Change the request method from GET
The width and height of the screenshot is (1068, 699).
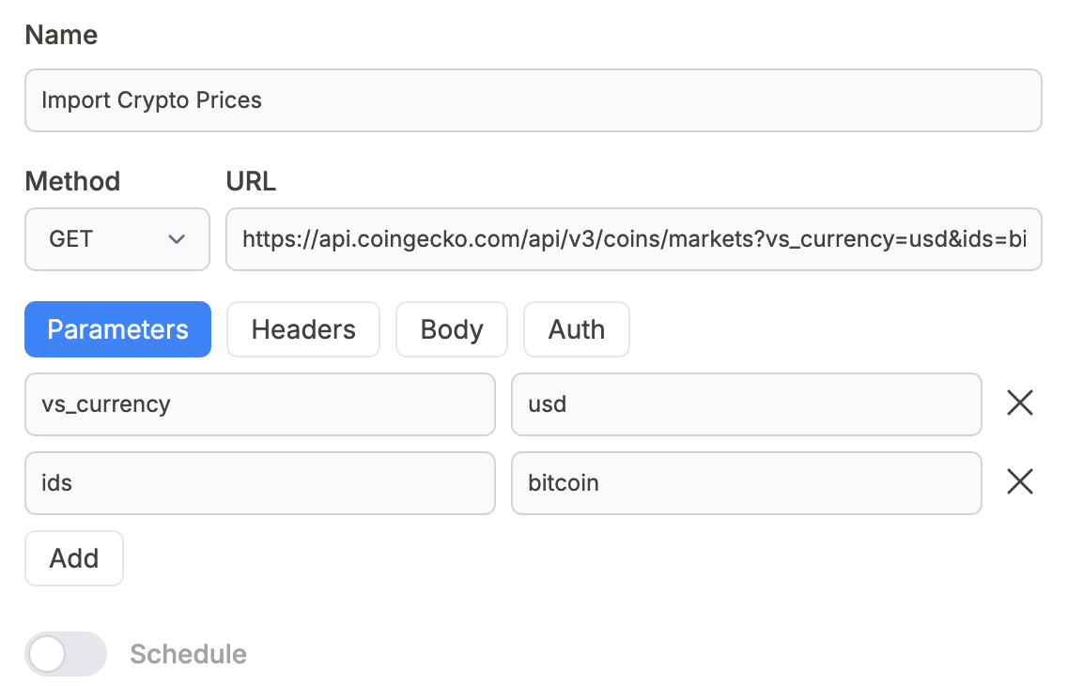[x=116, y=239]
